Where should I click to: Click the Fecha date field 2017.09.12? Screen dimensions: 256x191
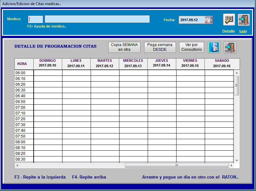pyautogui.click(x=192, y=20)
